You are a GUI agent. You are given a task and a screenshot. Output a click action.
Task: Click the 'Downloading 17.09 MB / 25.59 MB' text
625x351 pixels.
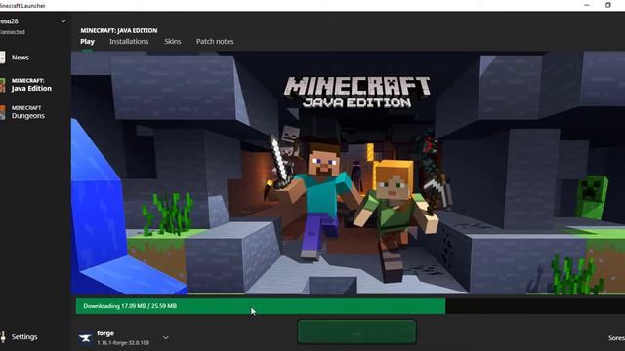[130, 306]
